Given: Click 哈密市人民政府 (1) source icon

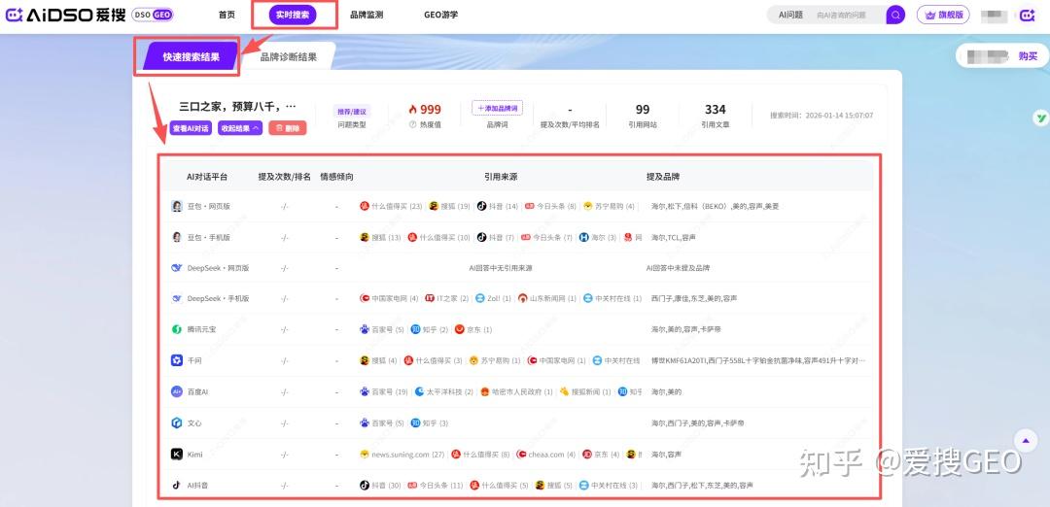Looking at the screenshot, I should click(485, 391).
